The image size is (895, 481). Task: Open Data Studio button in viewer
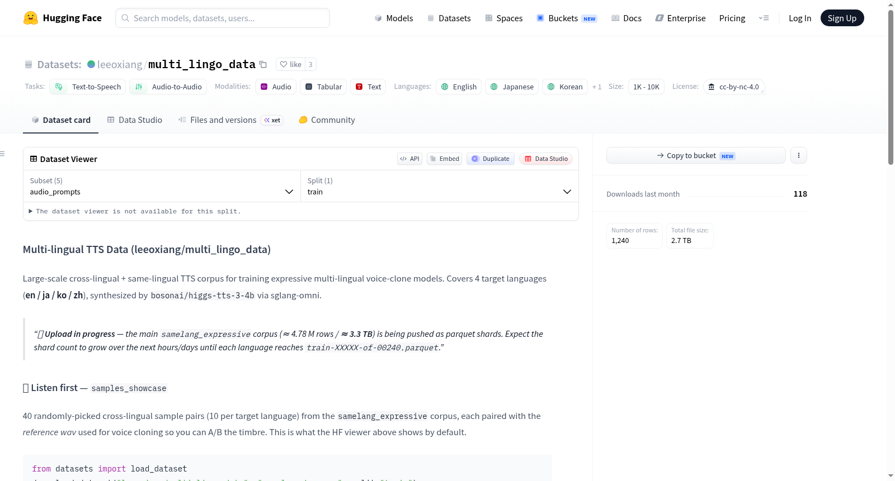[546, 159]
